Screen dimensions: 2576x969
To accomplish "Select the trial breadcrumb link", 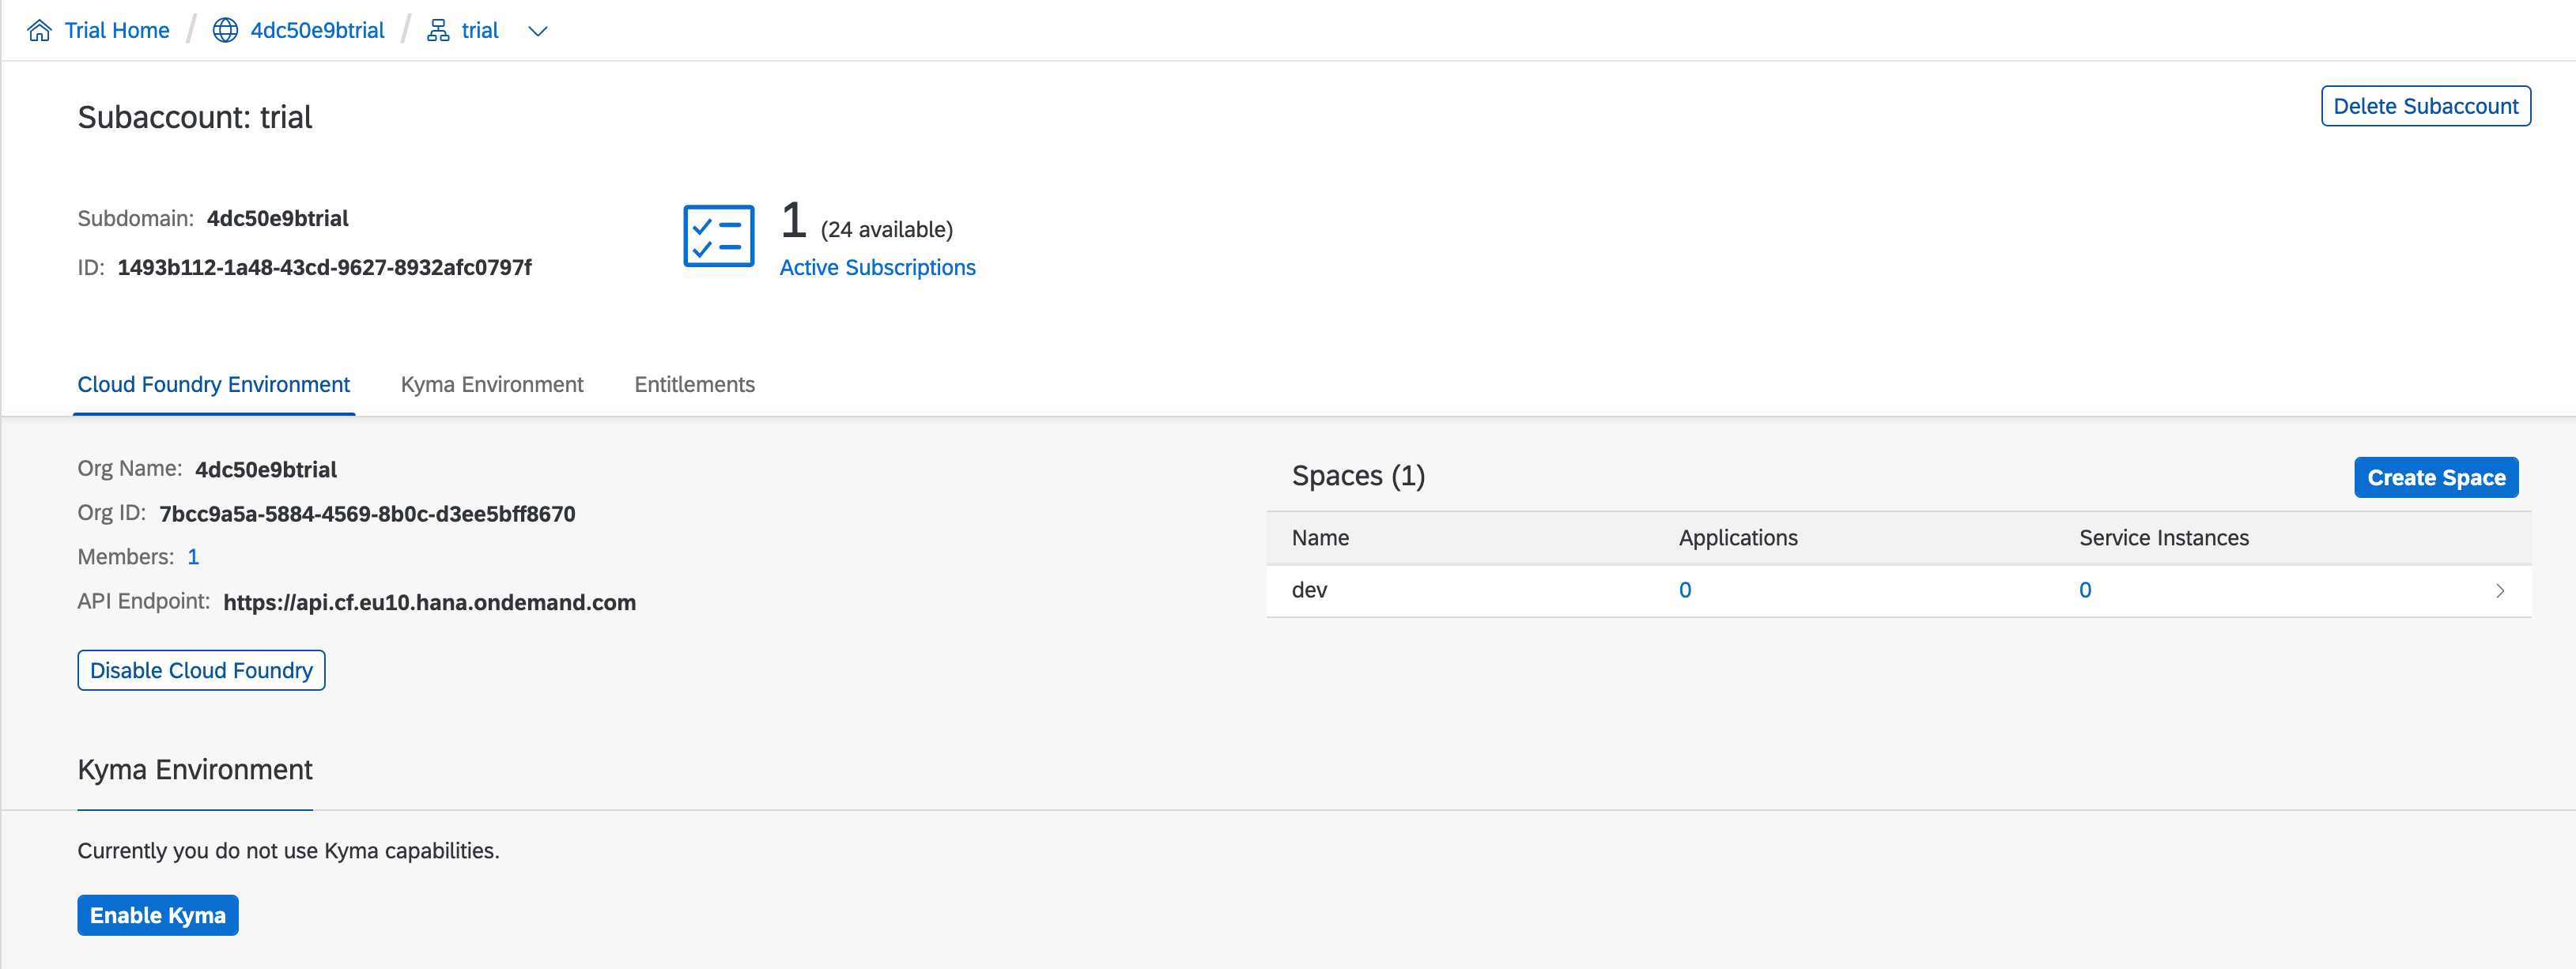I will click(x=480, y=30).
